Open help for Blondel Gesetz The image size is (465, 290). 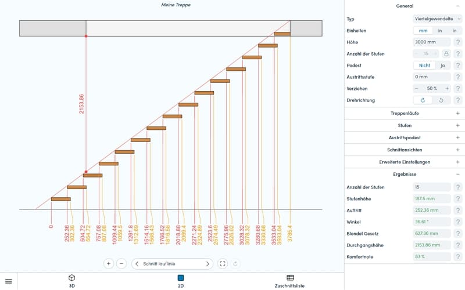point(458,234)
